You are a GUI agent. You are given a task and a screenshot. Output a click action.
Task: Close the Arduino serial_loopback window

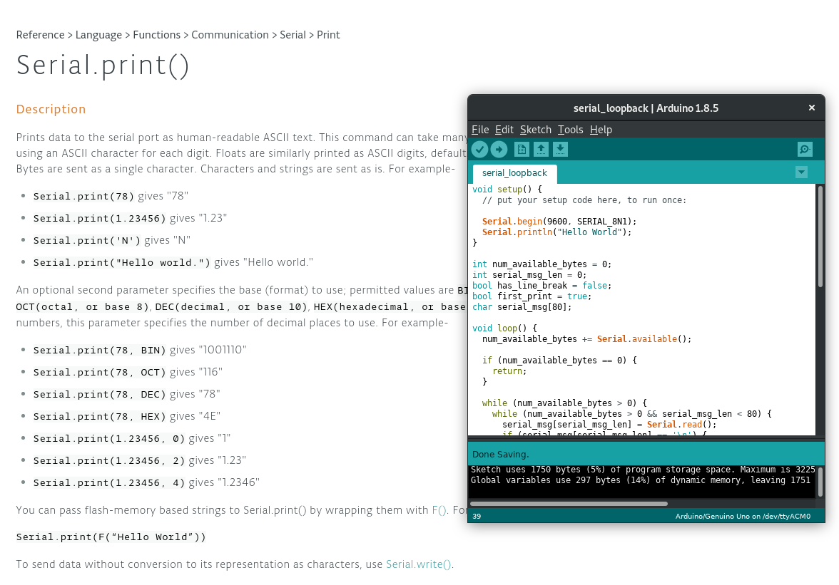tap(812, 108)
